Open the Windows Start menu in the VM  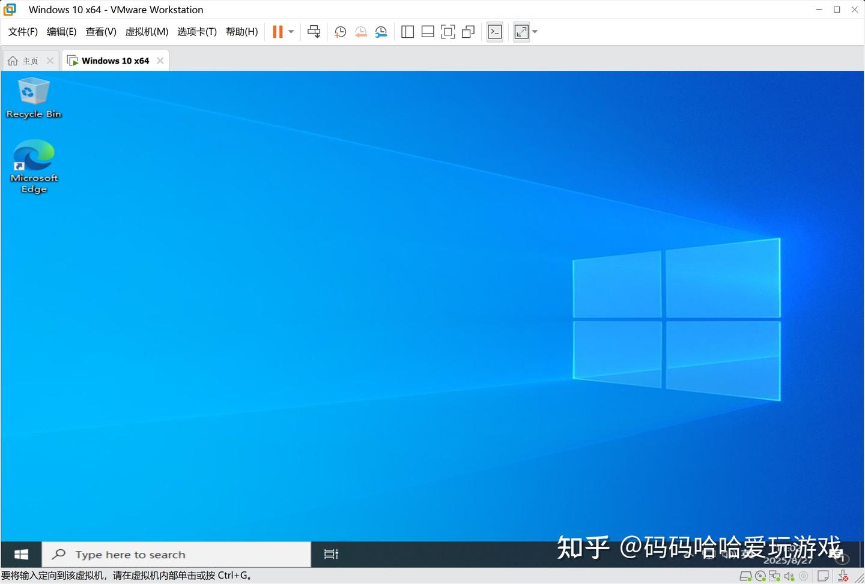click(20, 554)
